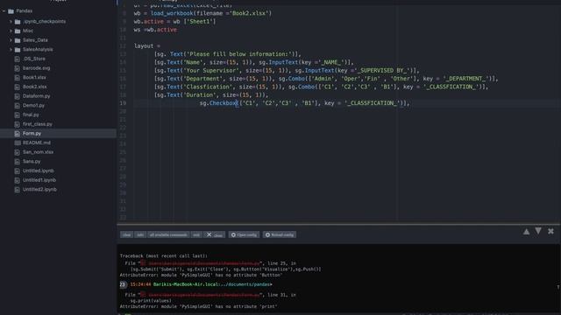
Task: Click the Untitled2.ipynb file icon
Action: [18, 189]
